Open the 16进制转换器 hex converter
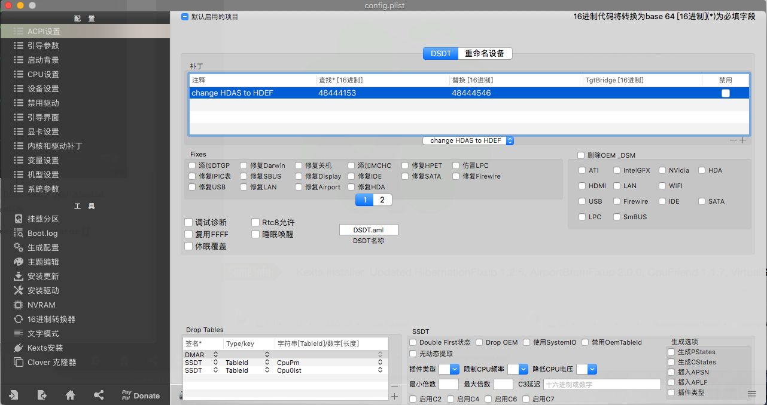 click(51, 319)
